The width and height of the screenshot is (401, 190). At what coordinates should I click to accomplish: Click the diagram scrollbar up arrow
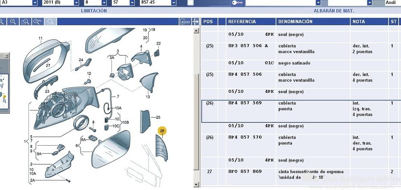(196, 31)
